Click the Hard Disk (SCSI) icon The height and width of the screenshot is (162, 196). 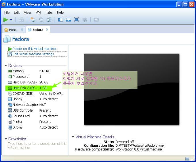coord(10,82)
